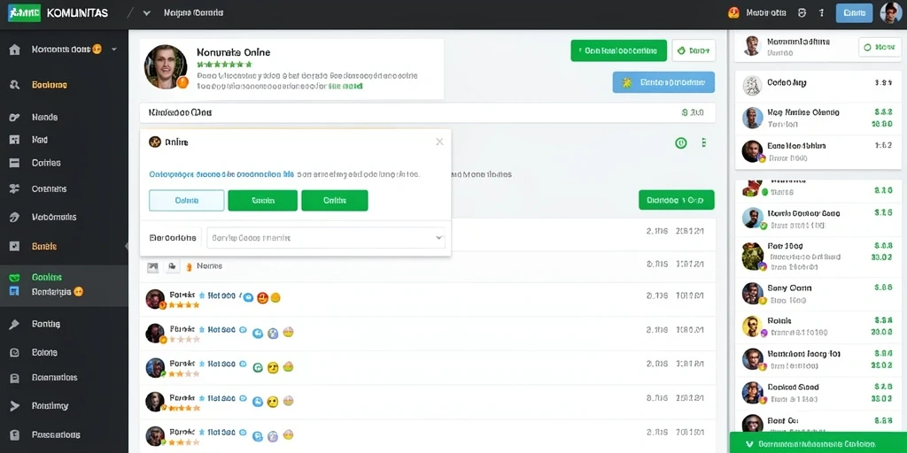This screenshot has height=453, width=907.
Task: Click the sidebar icon next to Ooennins
Action: tap(15, 189)
